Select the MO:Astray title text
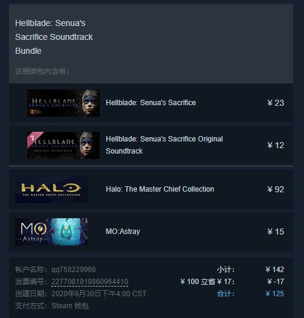304x318 pixels. pyautogui.click(x=123, y=232)
